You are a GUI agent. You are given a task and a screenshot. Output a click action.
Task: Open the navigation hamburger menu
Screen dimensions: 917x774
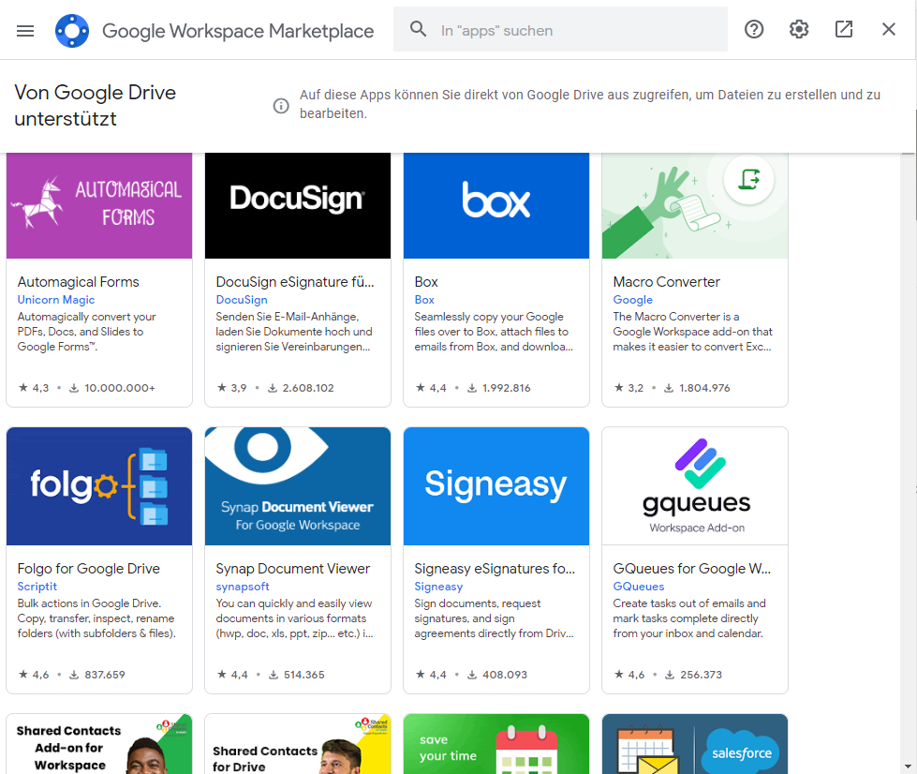click(25, 30)
